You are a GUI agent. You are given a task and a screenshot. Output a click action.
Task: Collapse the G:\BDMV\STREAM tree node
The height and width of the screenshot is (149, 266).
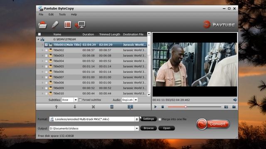tap(38, 39)
